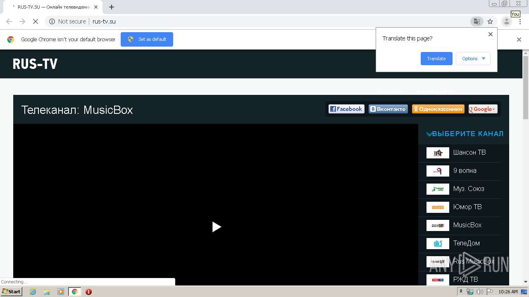Click the 9 волна channel logo
The width and height of the screenshot is (529, 297).
(438, 171)
